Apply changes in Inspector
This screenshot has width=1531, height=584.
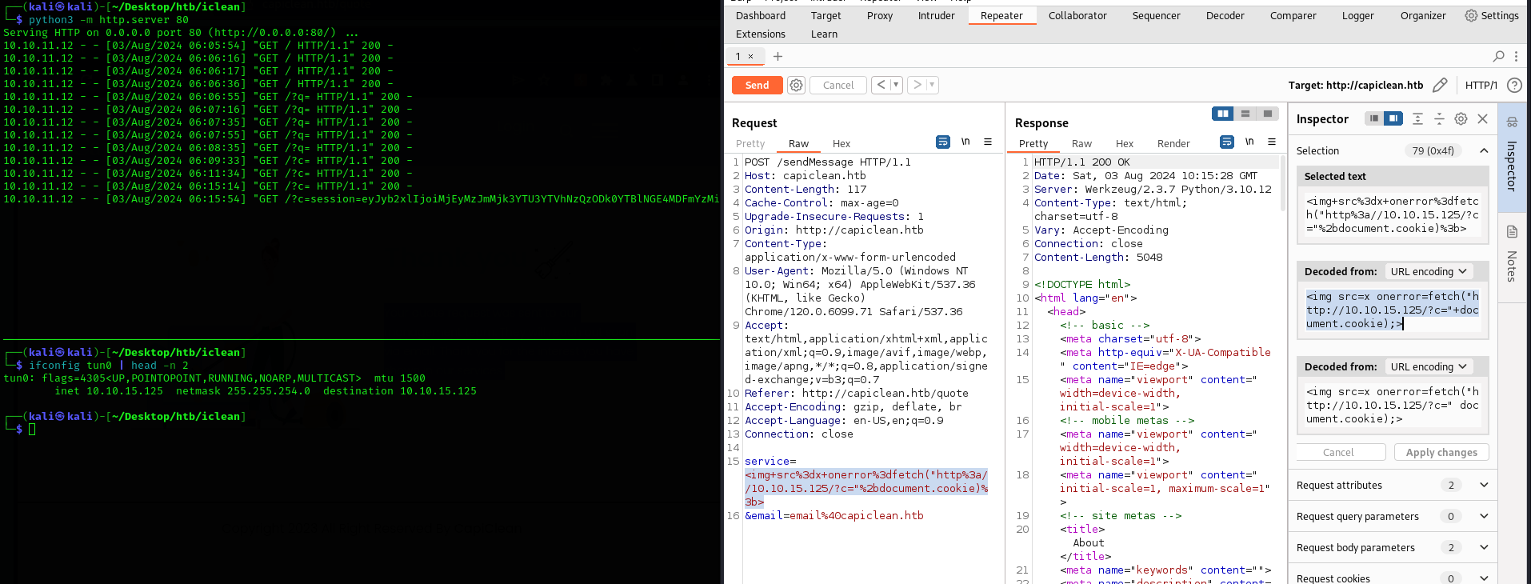(x=1441, y=452)
